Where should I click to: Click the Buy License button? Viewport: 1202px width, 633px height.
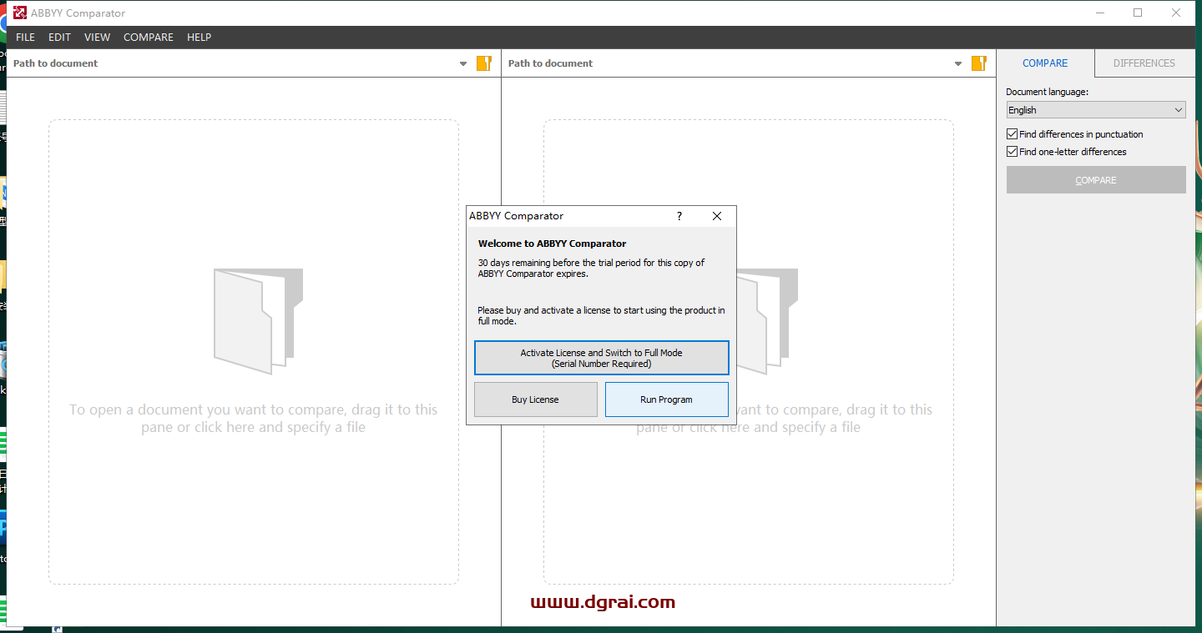tap(535, 399)
